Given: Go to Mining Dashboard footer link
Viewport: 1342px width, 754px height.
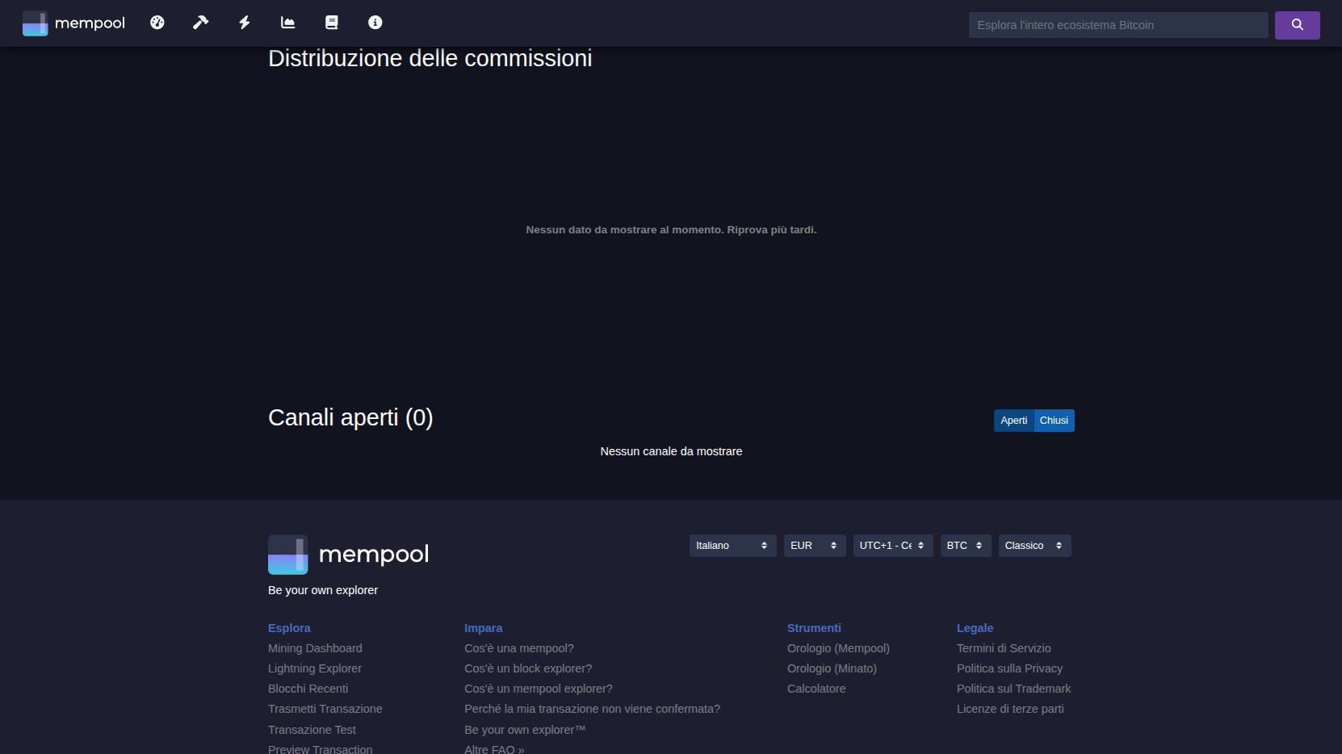Looking at the screenshot, I should 315,648.
